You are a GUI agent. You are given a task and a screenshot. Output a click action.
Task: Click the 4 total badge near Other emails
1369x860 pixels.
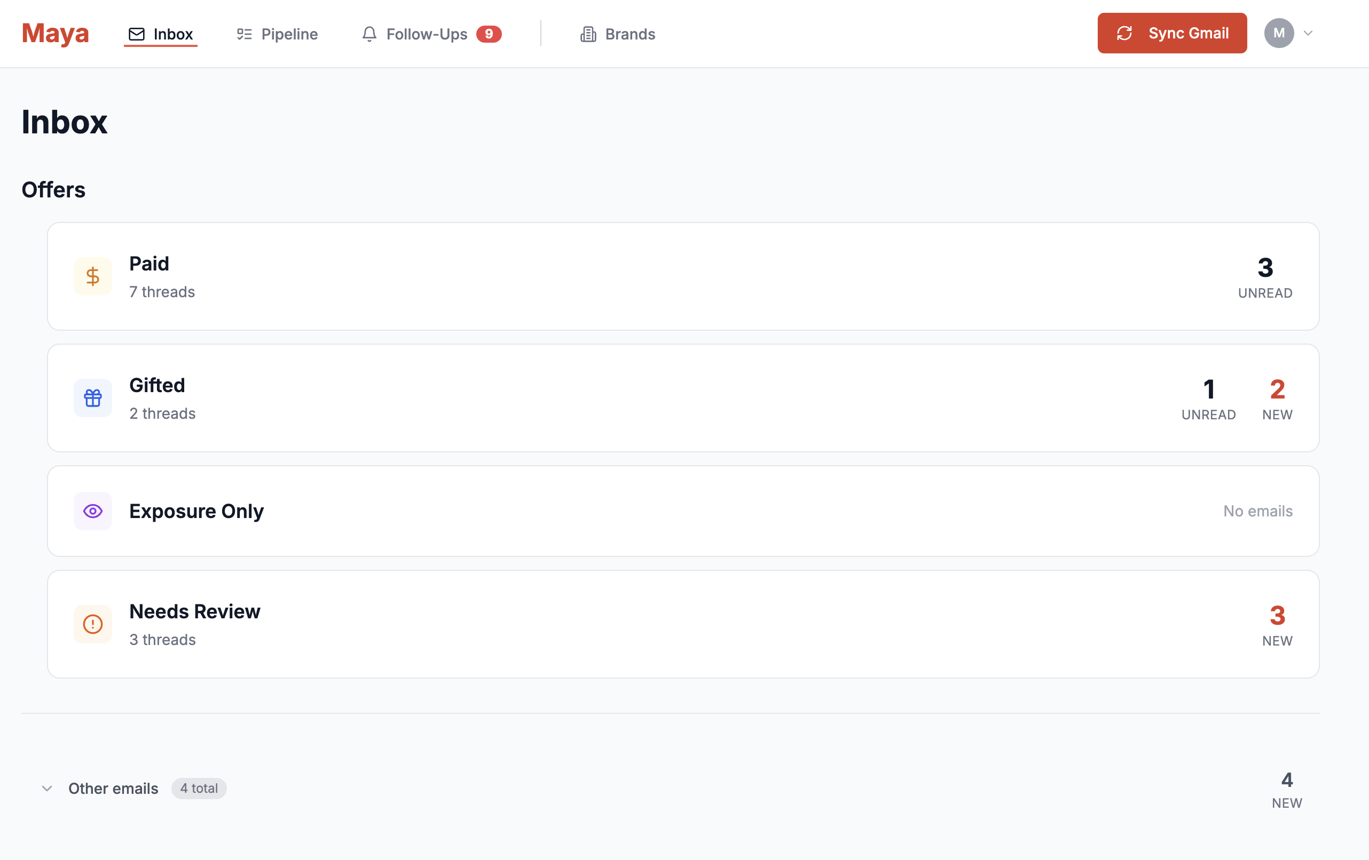click(199, 789)
